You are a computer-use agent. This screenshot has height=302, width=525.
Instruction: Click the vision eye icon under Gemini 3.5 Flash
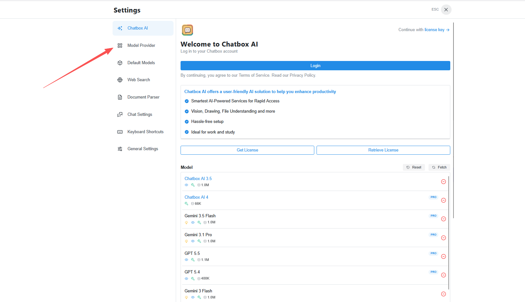click(x=193, y=222)
